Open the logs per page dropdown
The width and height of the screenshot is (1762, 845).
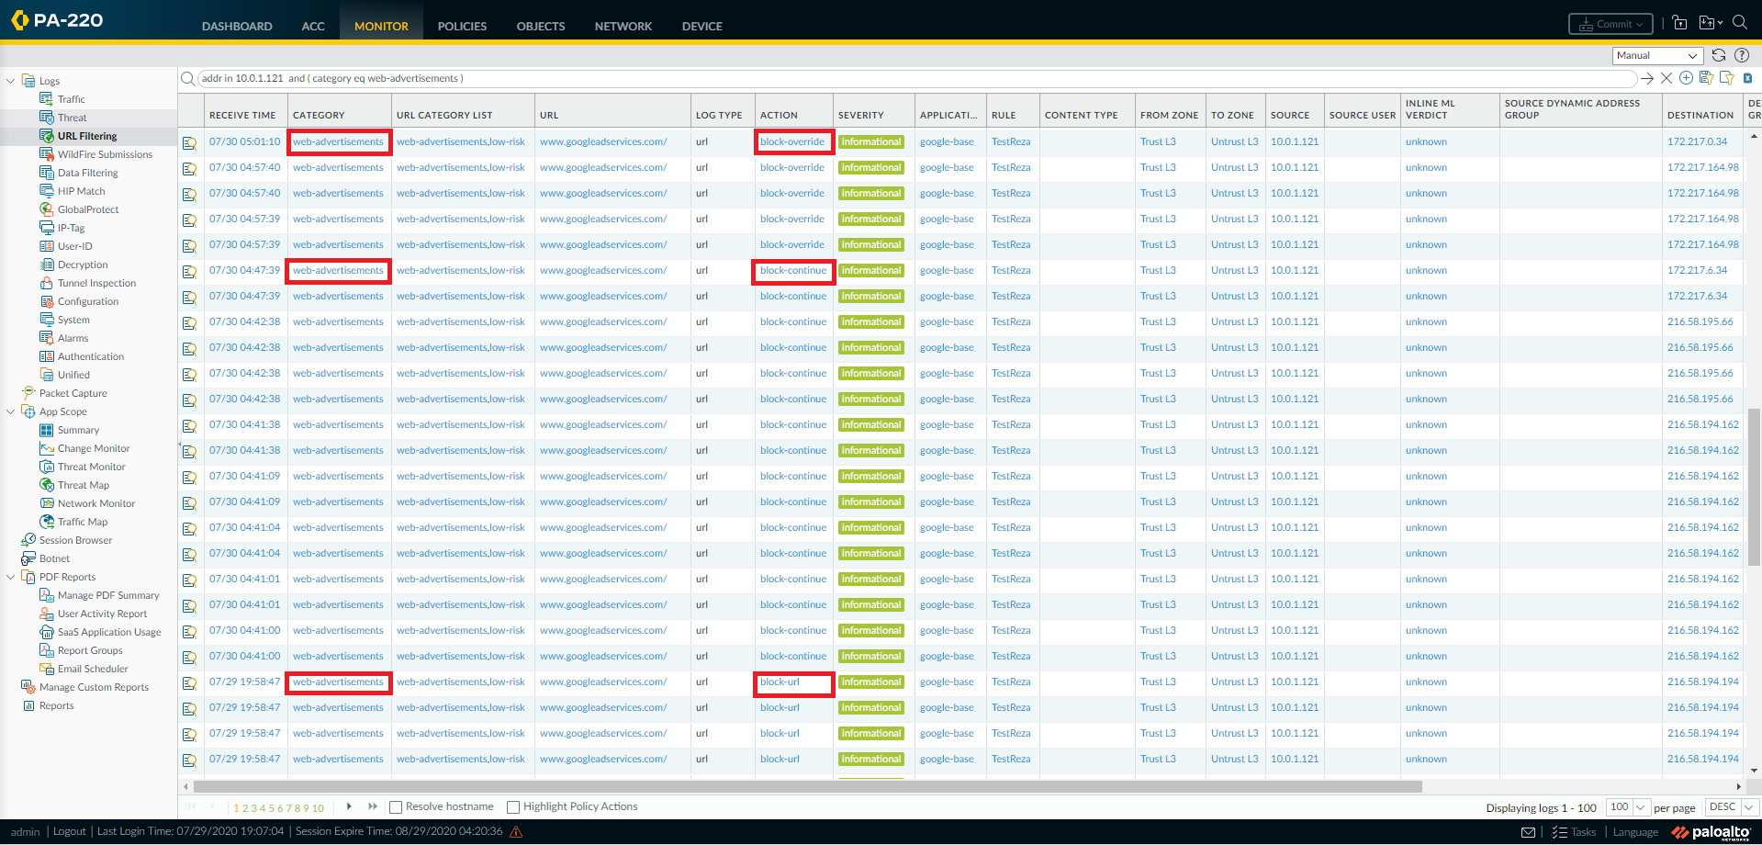(1628, 807)
